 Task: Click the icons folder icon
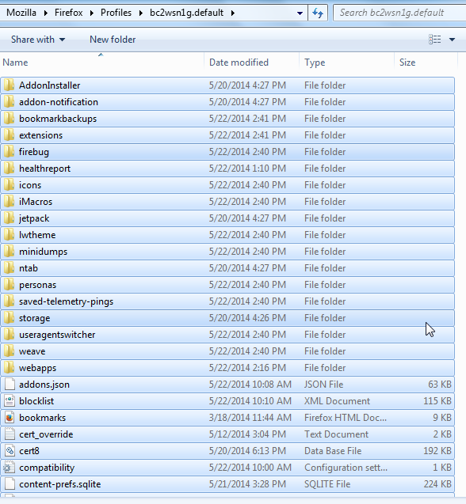coord(10,185)
